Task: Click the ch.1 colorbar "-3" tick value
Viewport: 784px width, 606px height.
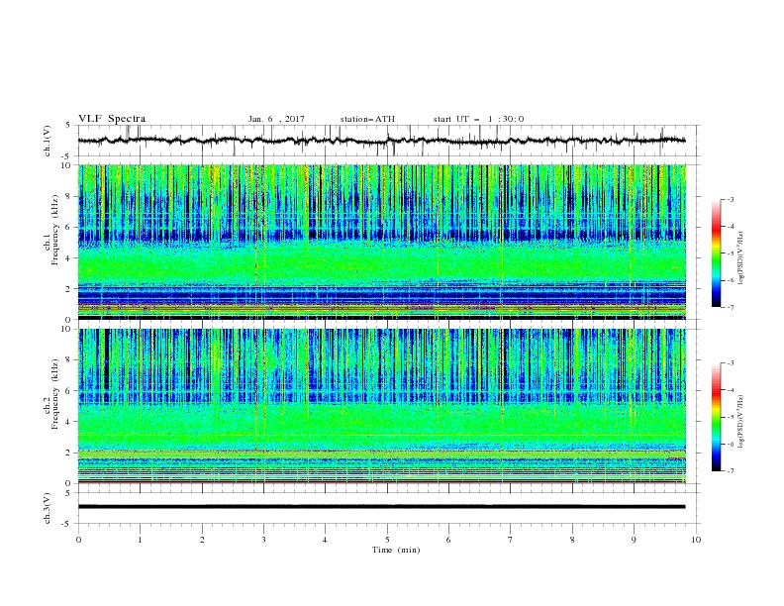Action: tap(731, 199)
